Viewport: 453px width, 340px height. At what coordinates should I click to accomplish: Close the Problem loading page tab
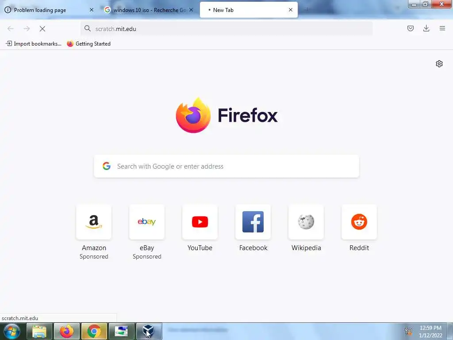pyautogui.click(x=91, y=10)
